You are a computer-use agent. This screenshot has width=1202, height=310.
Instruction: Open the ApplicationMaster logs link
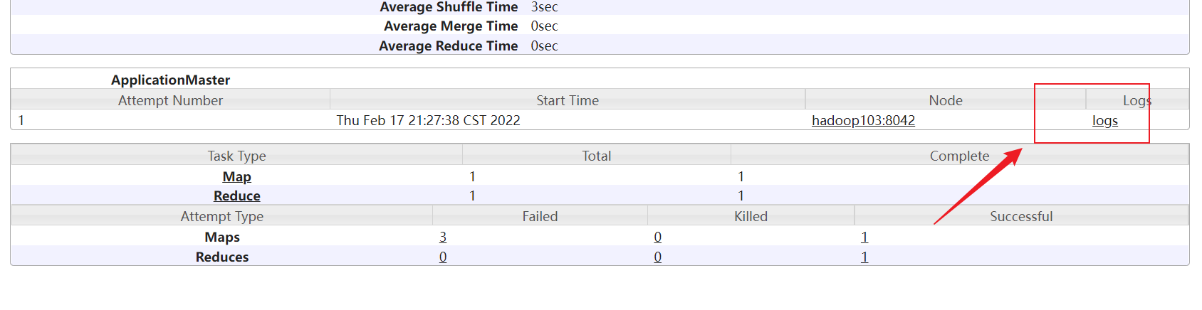1105,120
